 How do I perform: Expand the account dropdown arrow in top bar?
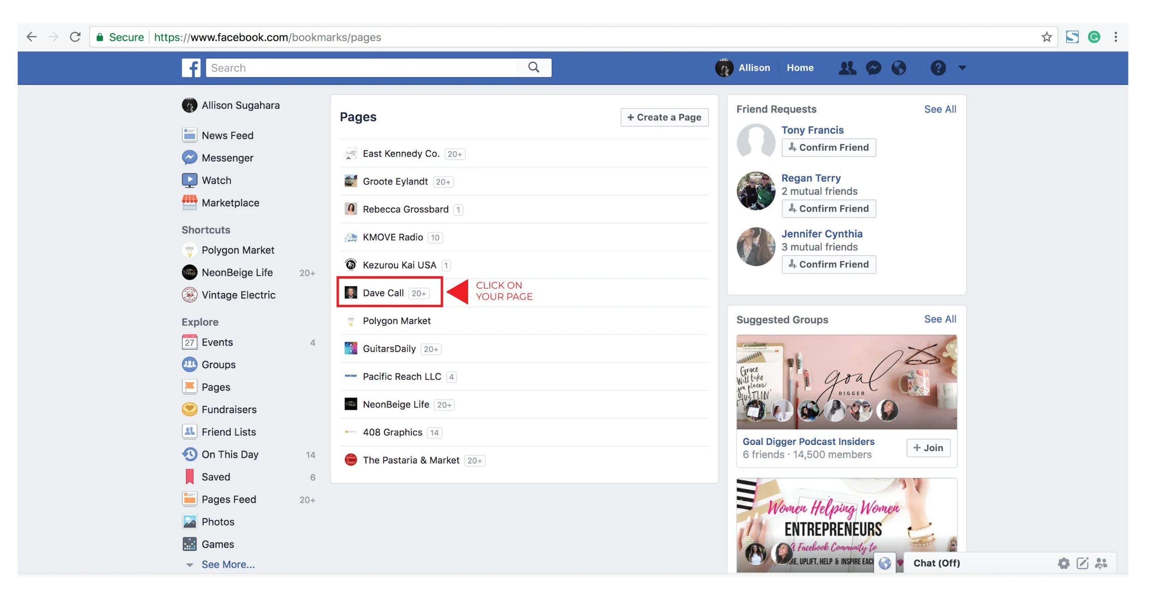(962, 68)
